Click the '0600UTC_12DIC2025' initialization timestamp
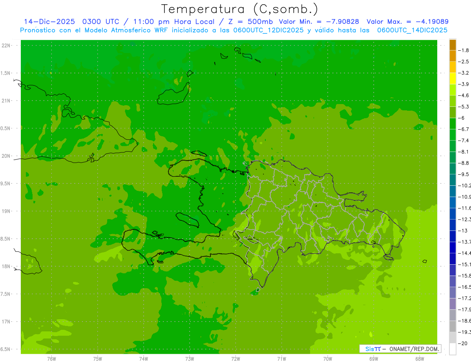This screenshot has height=364, width=471. point(268,30)
